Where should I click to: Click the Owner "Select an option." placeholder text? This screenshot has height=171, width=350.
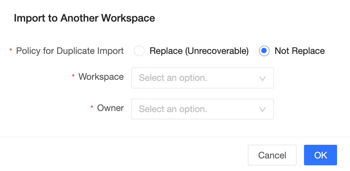pyautogui.click(x=173, y=109)
